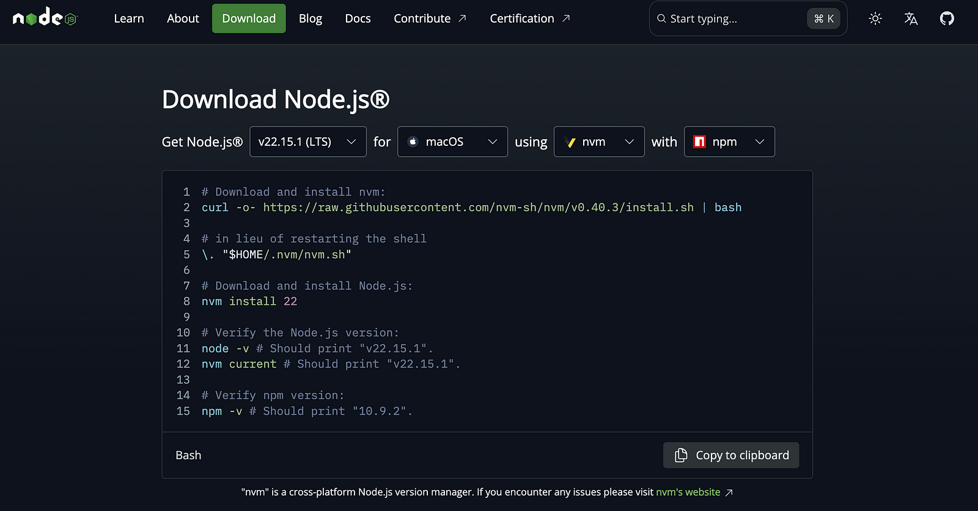Click comment '# in lieu of restarting the shell'
The width and height of the screenshot is (978, 511).
coord(314,239)
